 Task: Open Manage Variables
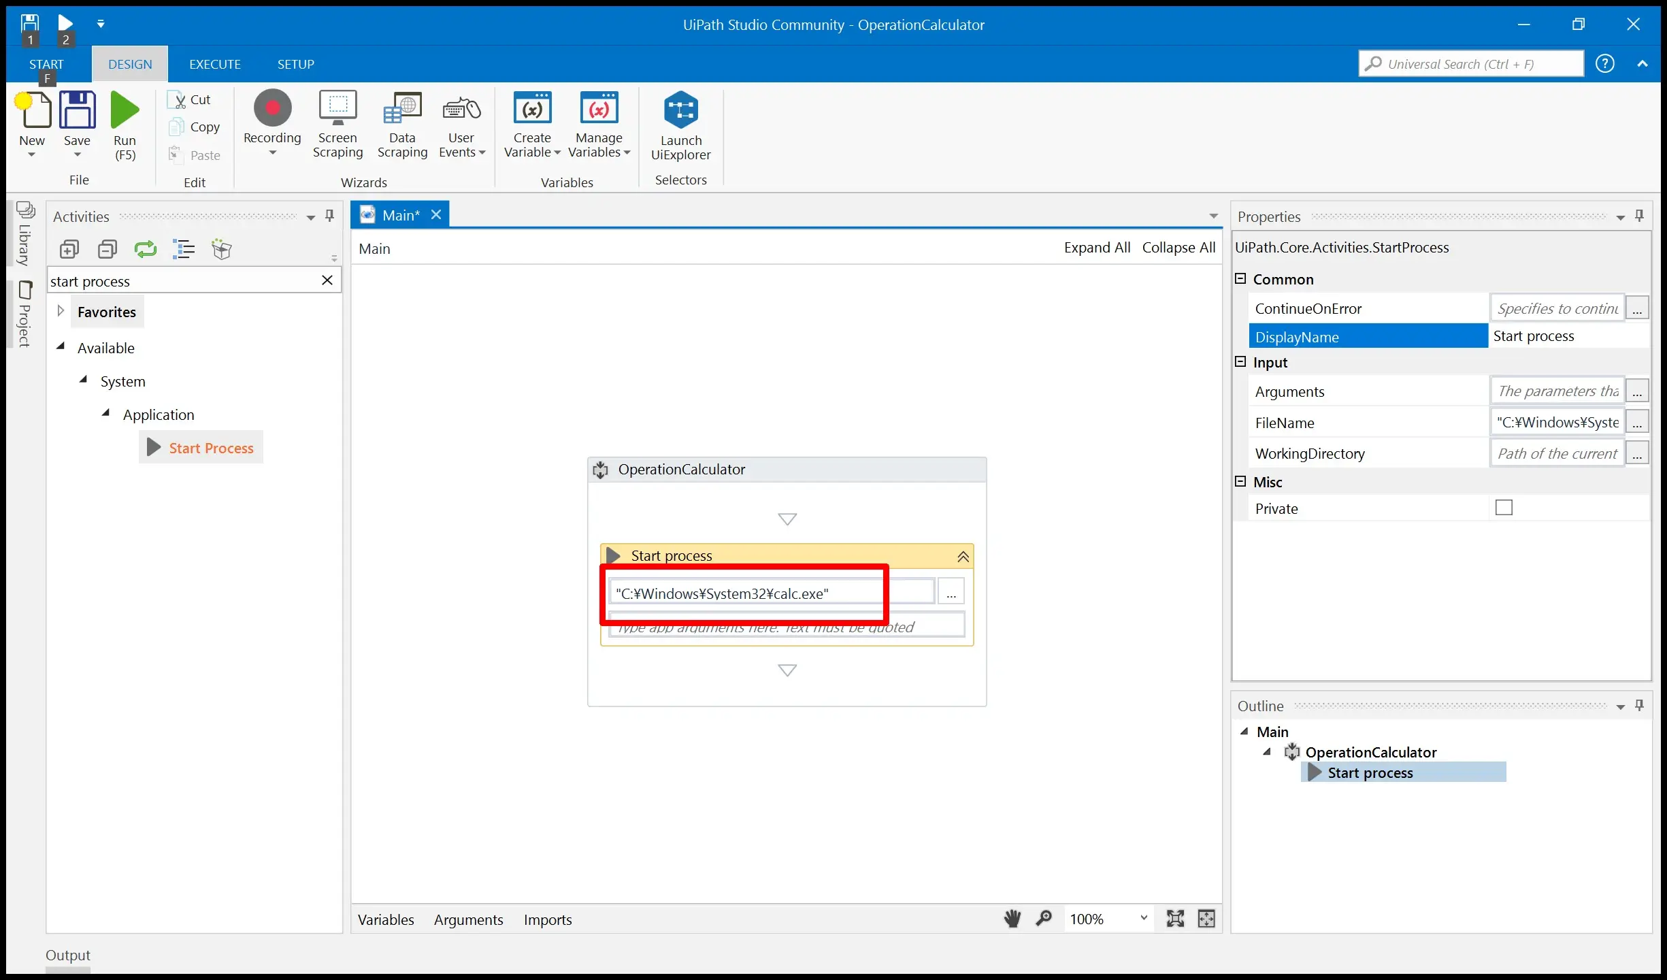(x=599, y=125)
